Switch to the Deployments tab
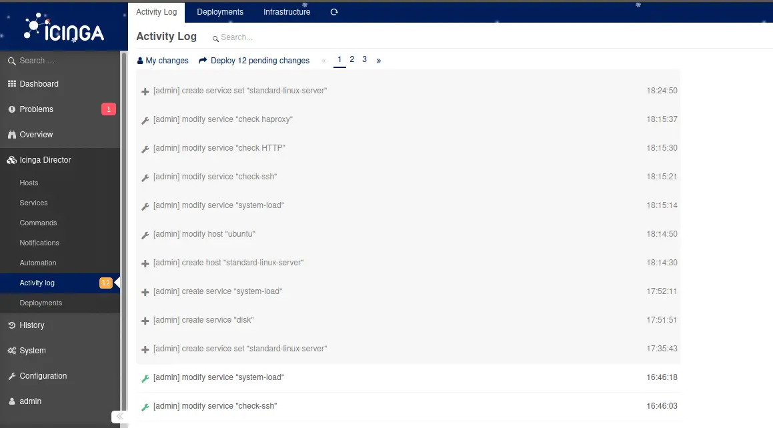Screen dimensions: 773x428 pyautogui.click(x=220, y=12)
